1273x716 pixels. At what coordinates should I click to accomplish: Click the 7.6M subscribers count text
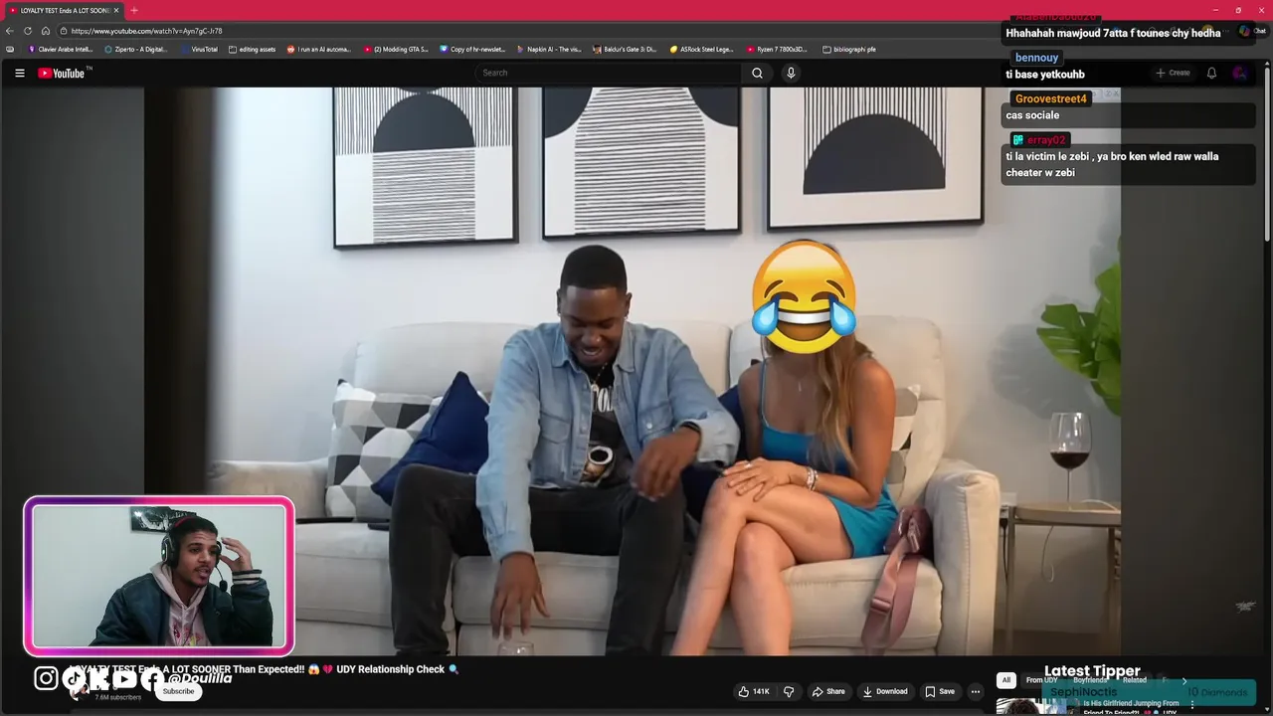[117, 697]
